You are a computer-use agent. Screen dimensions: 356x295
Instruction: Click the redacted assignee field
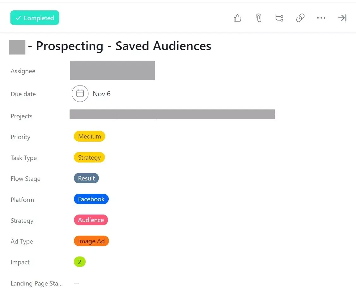112,70
